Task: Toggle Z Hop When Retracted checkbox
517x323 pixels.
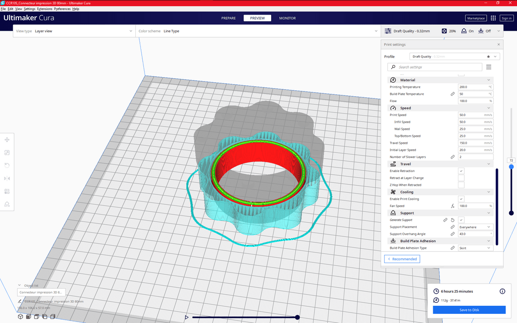Action: point(461,185)
